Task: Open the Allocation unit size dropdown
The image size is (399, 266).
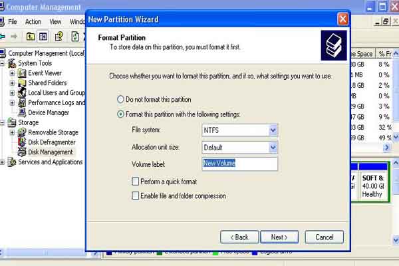Action: (273, 147)
